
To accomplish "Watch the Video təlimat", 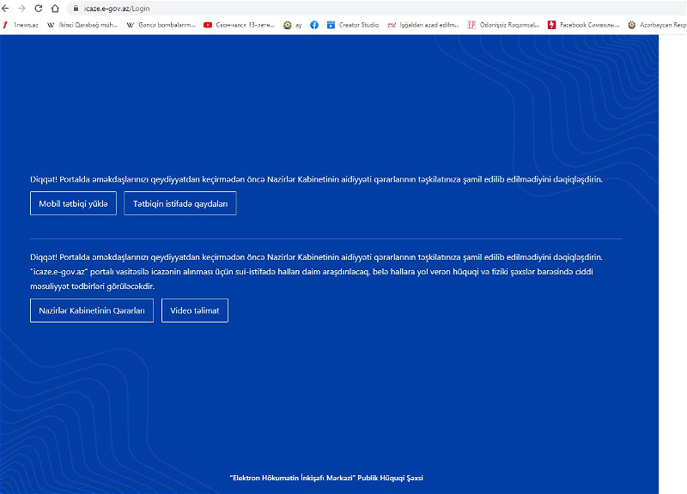I will (195, 310).
